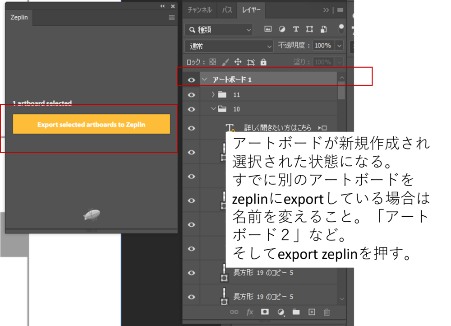Click link layers icon at panel bottom
This screenshot has width=451, height=326.
click(x=234, y=312)
